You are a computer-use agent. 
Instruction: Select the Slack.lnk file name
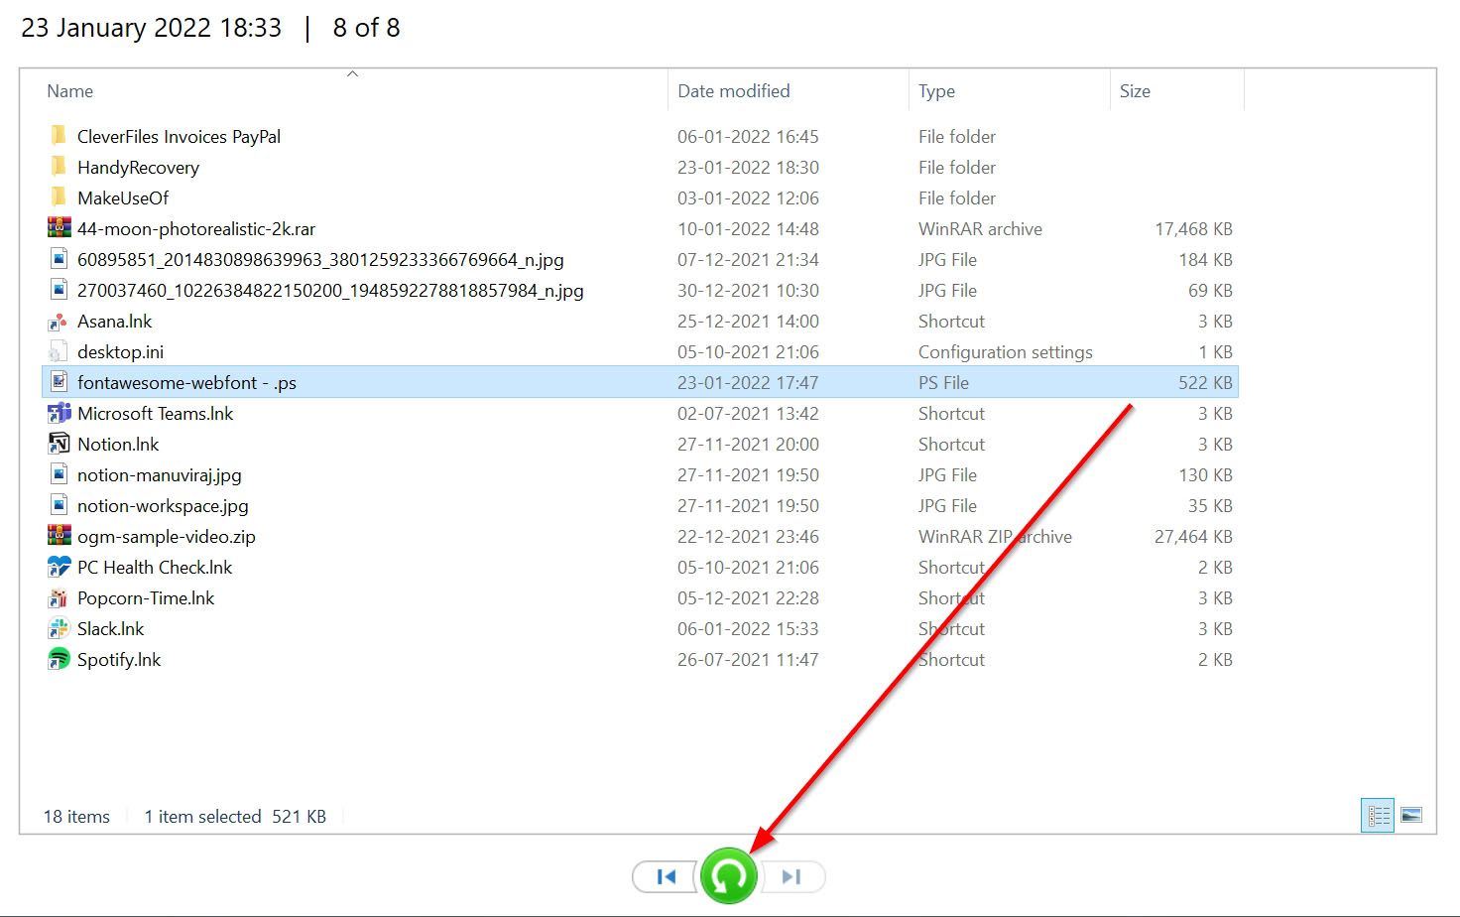coord(110,629)
